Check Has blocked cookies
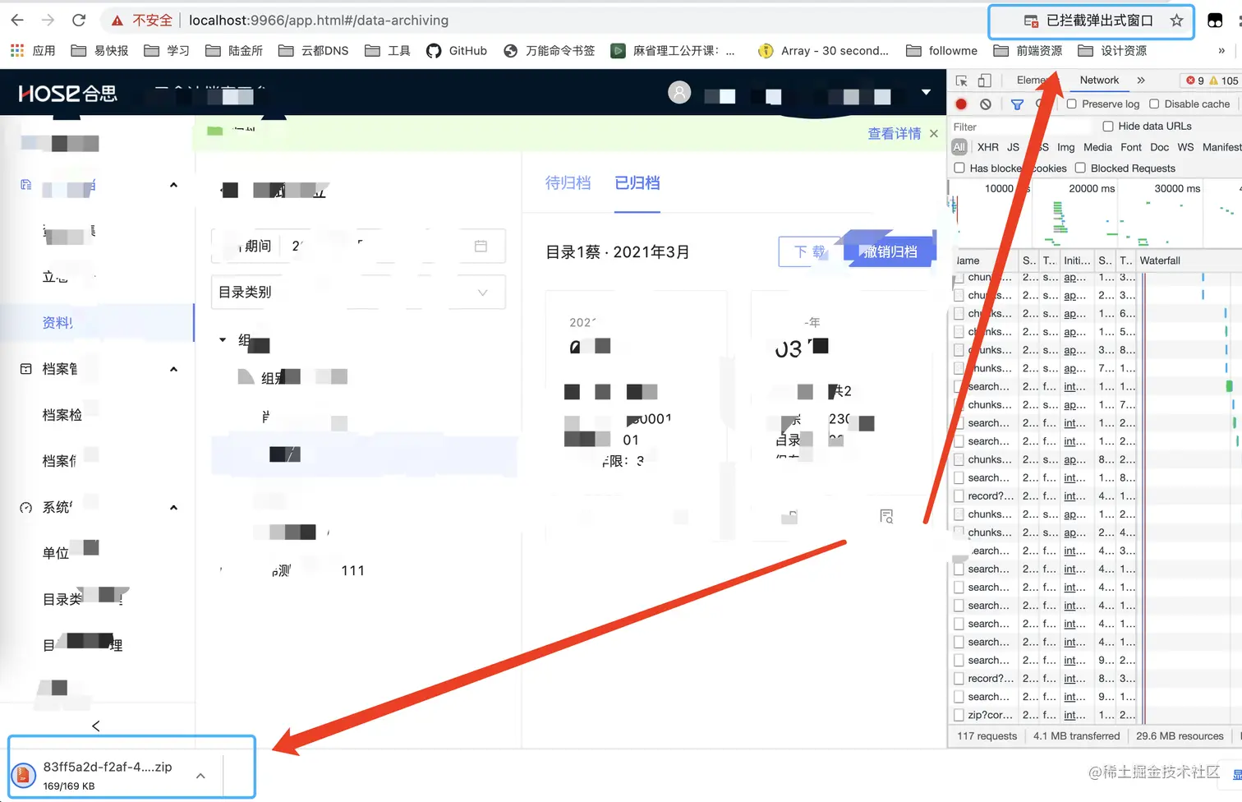This screenshot has height=802, width=1242. click(x=959, y=168)
